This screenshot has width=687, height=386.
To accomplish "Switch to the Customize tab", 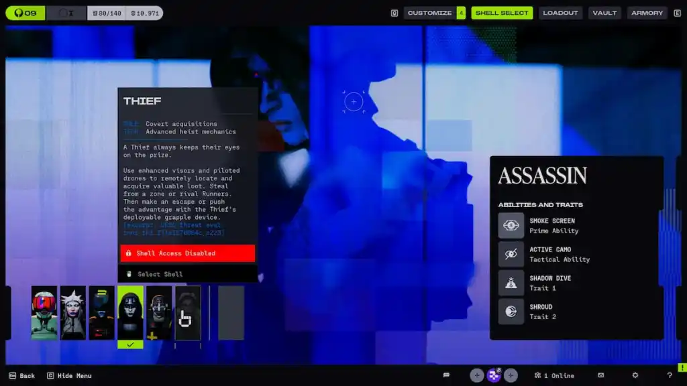I will point(429,13).
